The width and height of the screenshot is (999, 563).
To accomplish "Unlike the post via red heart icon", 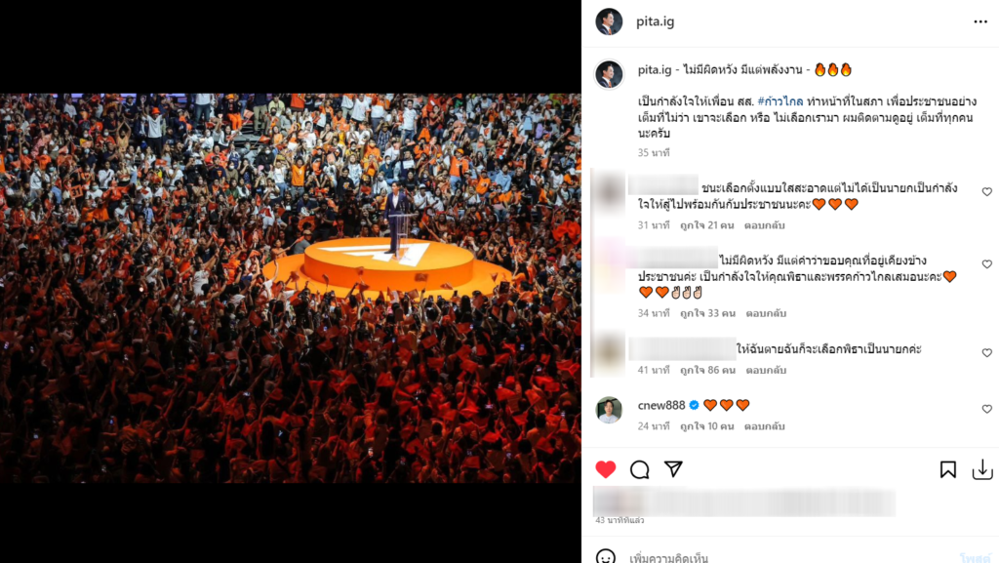I will 605,469.
